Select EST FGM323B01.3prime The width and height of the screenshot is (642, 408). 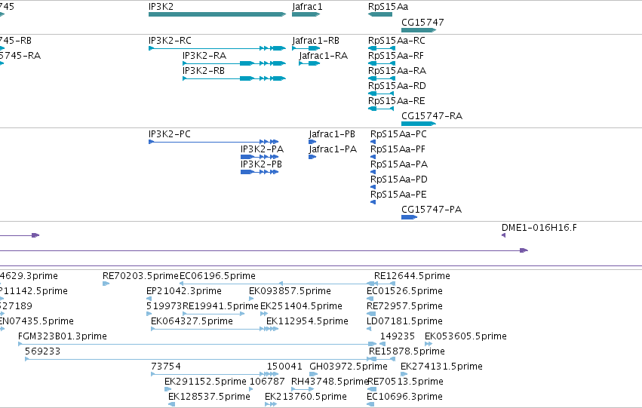click(x=198, y=344)
